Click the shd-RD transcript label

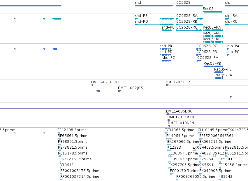click(141, 22)
